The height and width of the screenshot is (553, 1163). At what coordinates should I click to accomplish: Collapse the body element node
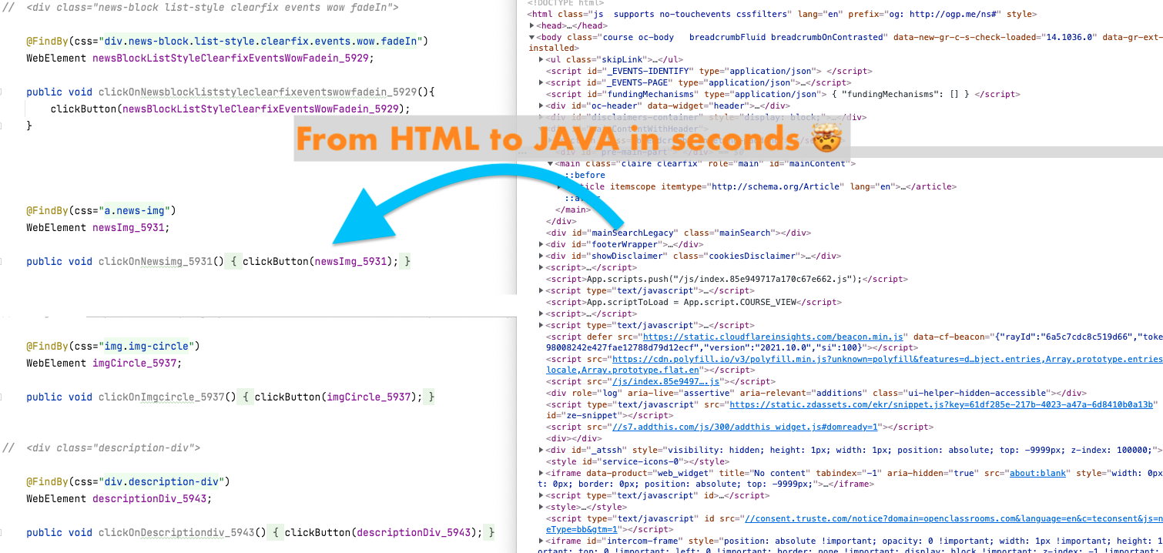(x=531, y=37)
